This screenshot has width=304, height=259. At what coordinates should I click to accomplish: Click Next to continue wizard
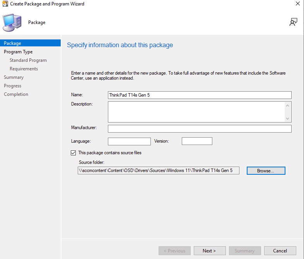point(210,250)
